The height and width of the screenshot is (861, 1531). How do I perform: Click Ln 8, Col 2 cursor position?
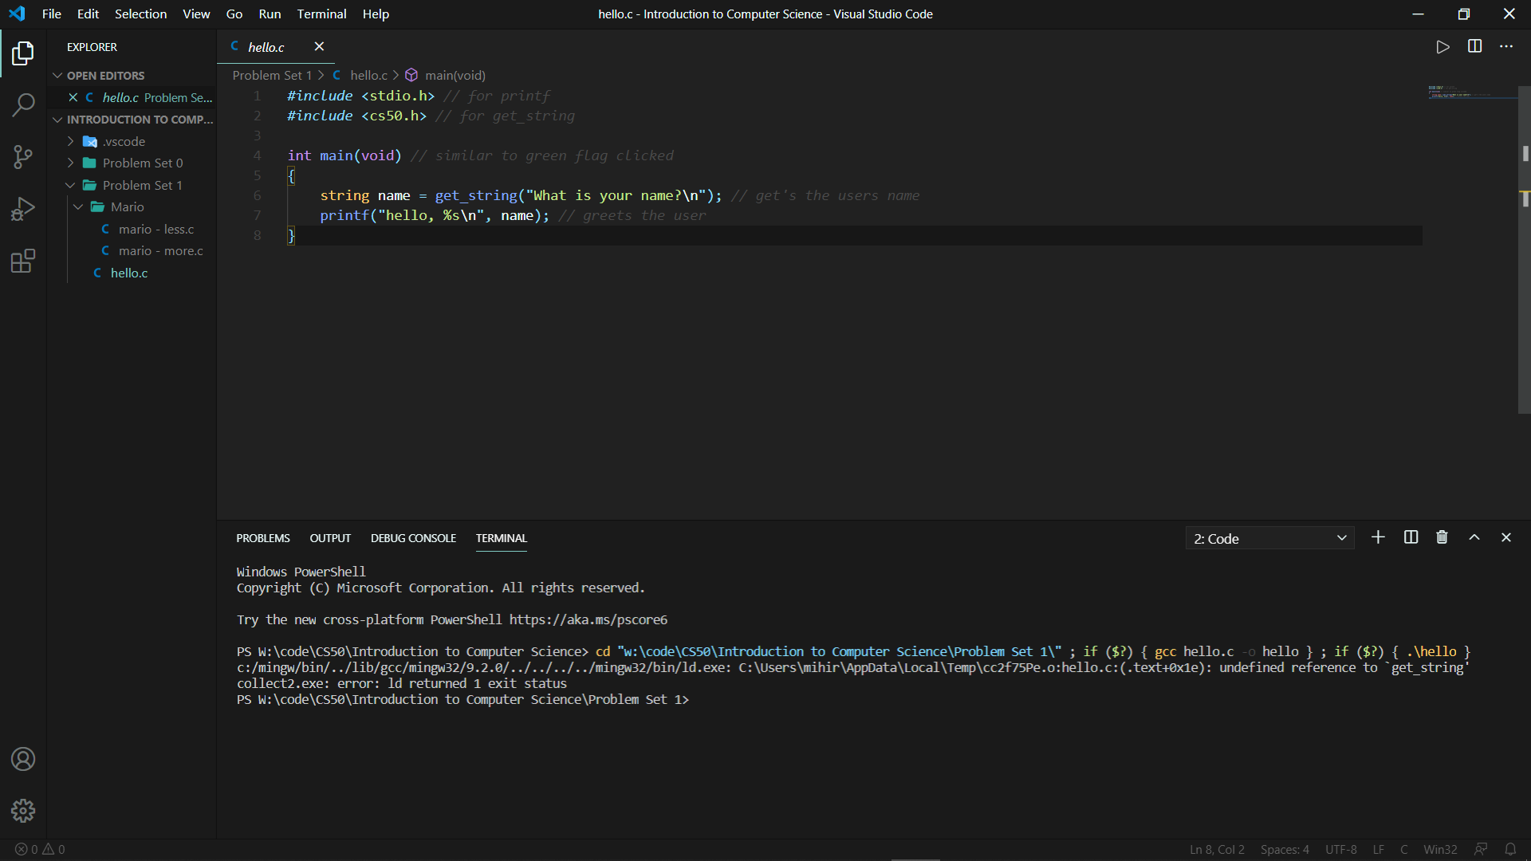(1217, 849)
